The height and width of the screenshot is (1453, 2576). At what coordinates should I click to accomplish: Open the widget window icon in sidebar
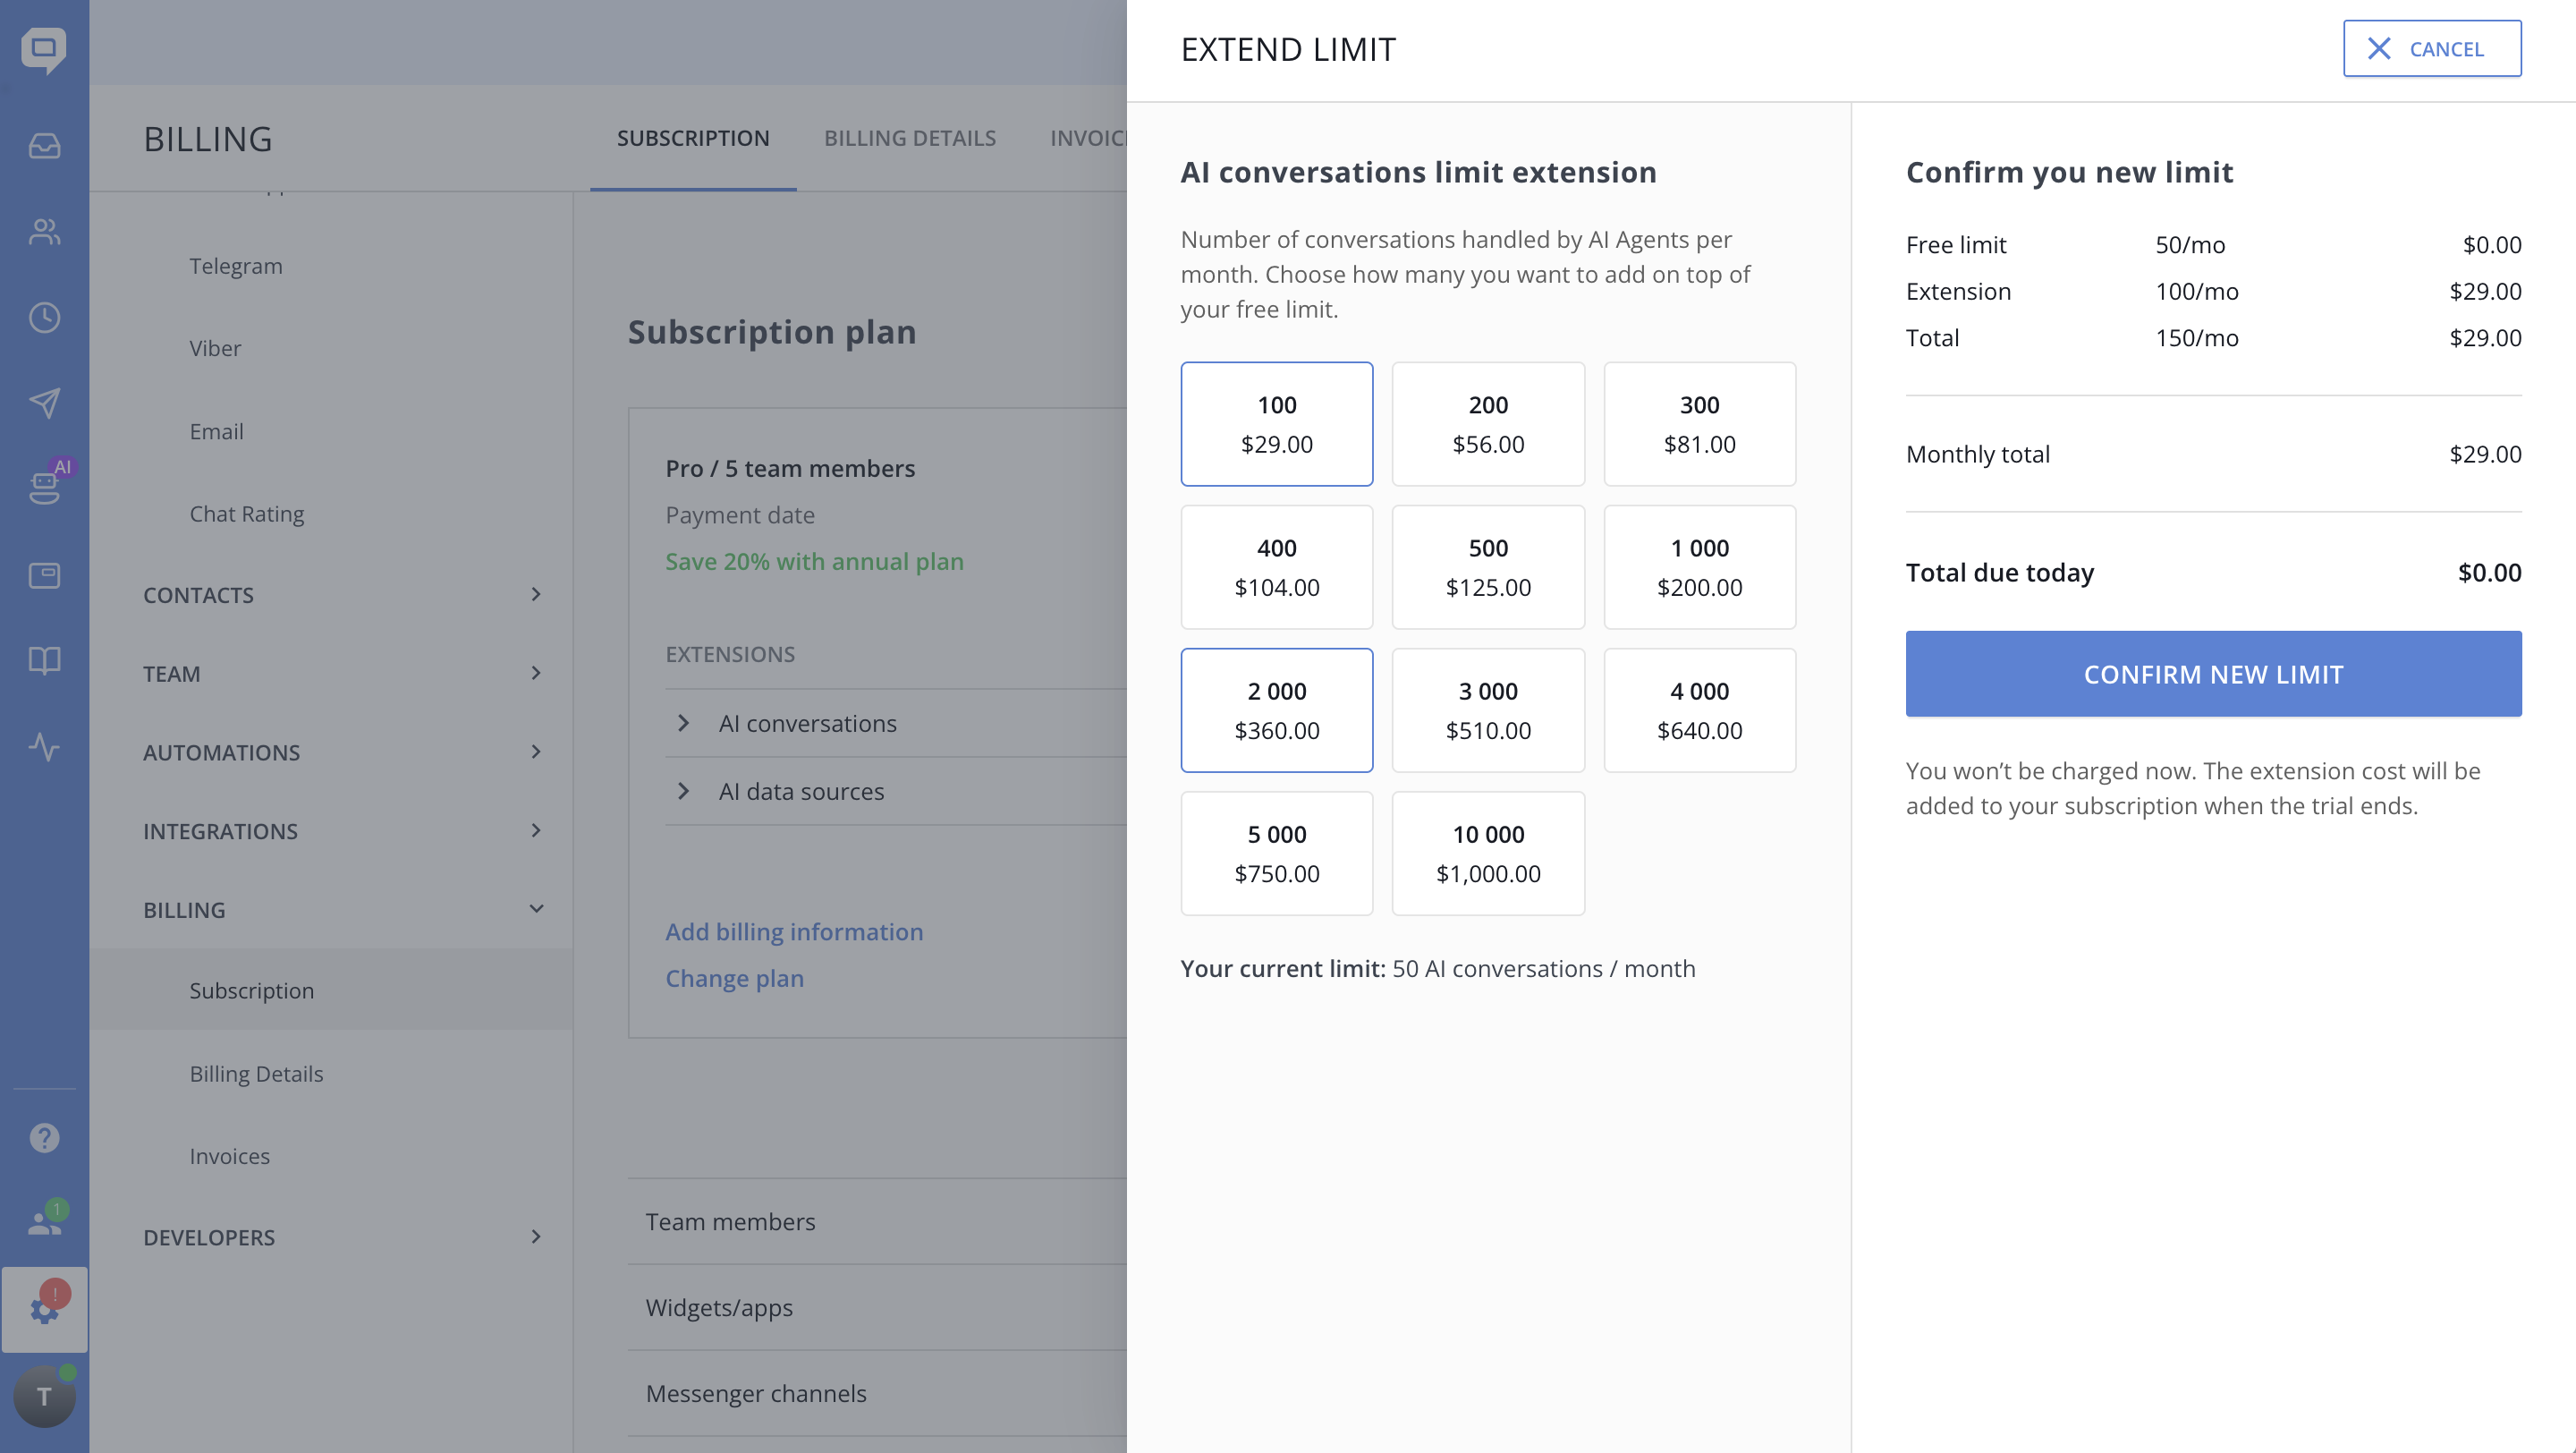[44, 575]
